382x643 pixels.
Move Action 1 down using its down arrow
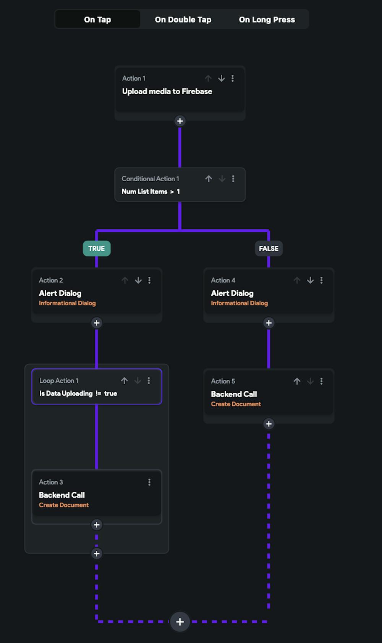point(222,78)
